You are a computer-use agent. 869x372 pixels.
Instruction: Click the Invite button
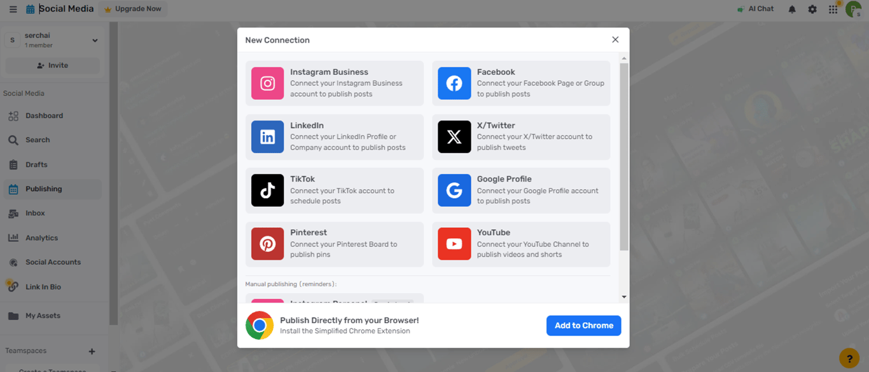point(53,65)
